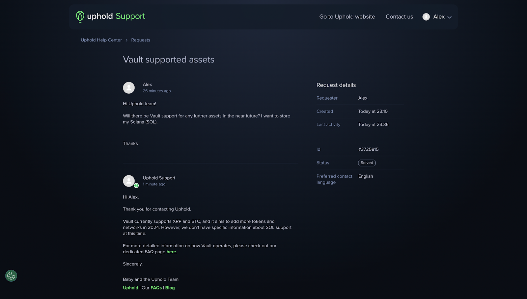Open the FAQs signature link
The image size is (527, 299).
point(156,288)
